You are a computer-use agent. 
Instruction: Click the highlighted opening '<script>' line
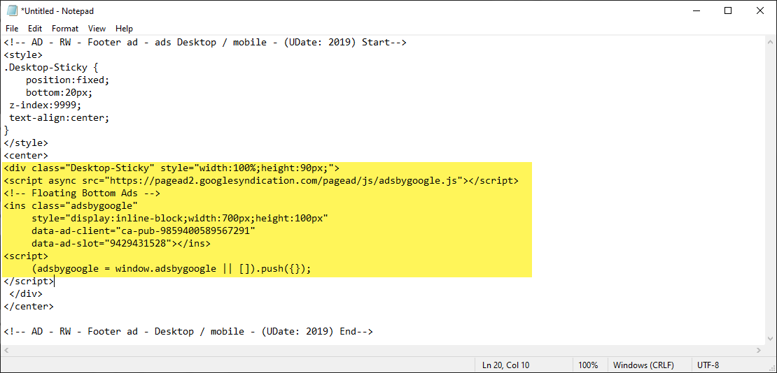coord(27,256)
